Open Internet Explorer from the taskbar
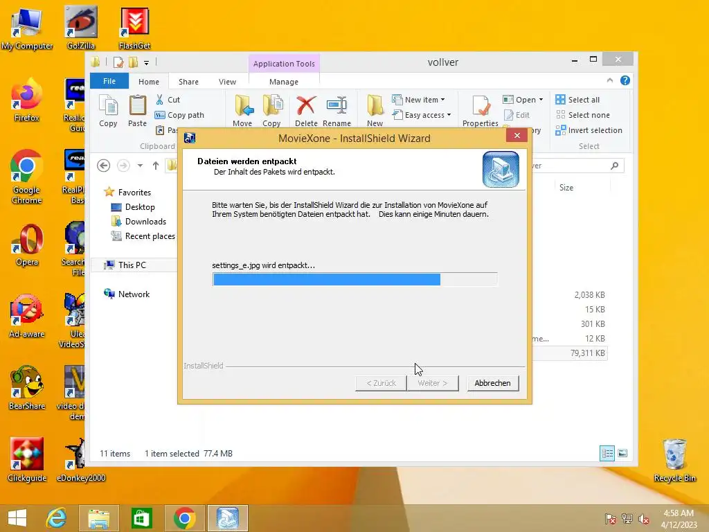 (x=56, y=518)
